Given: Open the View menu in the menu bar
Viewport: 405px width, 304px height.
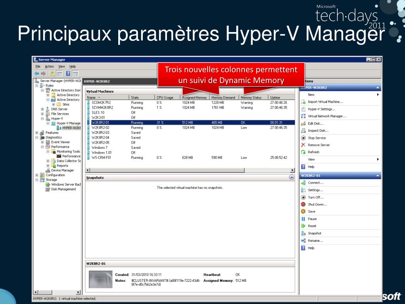Looking at the screenshot, I should click(x=61, y=66).
